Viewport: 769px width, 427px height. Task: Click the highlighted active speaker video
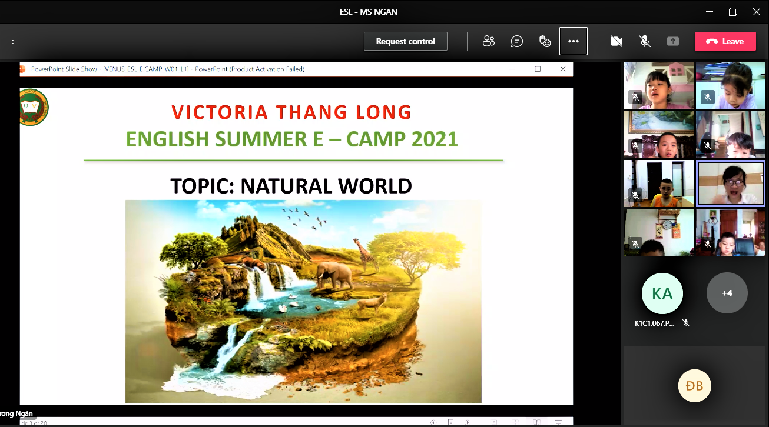[730, 184]
